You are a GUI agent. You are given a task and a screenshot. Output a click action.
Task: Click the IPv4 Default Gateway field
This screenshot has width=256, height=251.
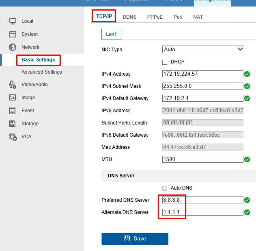203,98
